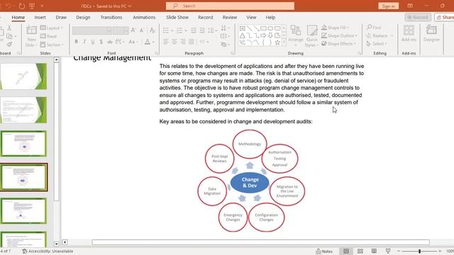This screenshot has height=255, width=454.
Task: Open the Select dropdown in Editing
Action: coord(377,44)
